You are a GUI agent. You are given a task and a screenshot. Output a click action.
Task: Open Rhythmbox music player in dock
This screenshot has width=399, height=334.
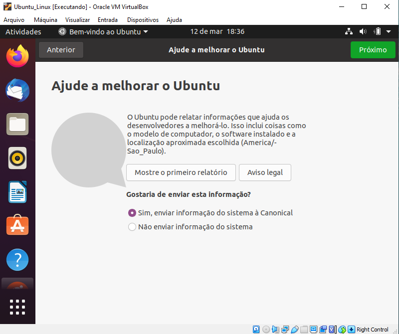coord(17,158)
